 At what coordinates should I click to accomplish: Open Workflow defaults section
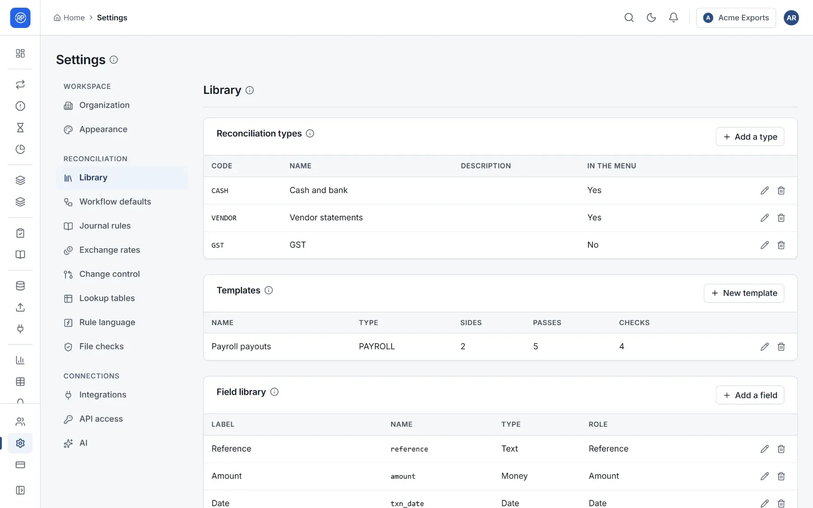122,202
